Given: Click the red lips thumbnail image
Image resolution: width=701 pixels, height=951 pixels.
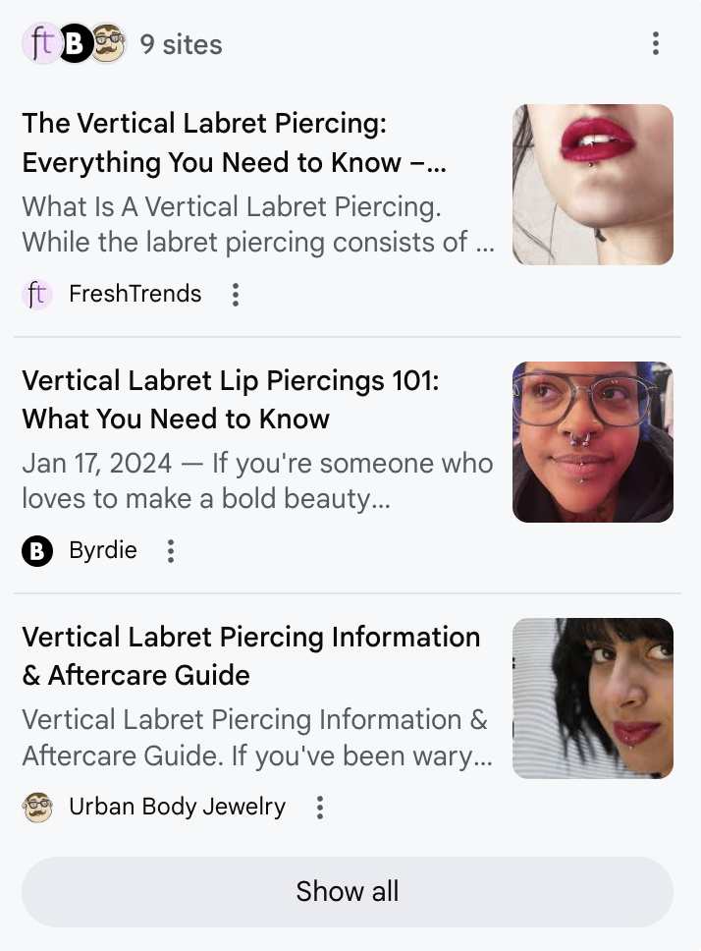Looking at the screenshot, I should [593, 185].
